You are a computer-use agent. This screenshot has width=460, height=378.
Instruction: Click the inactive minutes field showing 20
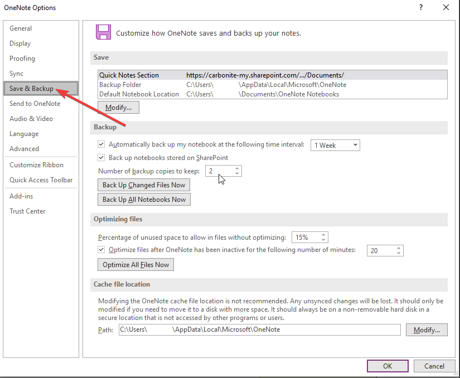pyautogui.click(x=381, y=251)
